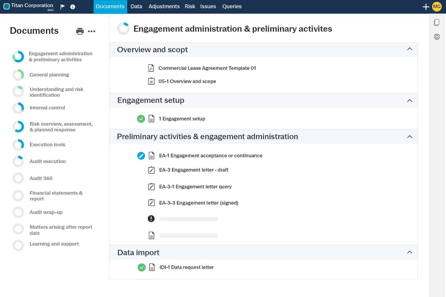
Task: Open the comments chat icon in right sidebar
Action: pyautogui.click(x=437, y=37)
